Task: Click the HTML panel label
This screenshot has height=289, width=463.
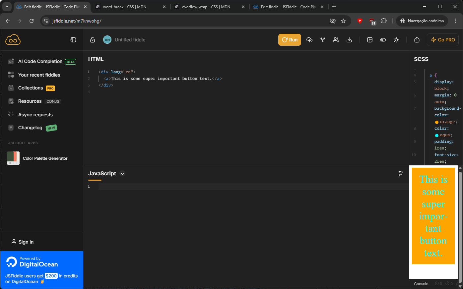Action: (96, 59)
